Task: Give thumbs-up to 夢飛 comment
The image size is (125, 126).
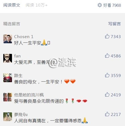Action: point(107,114)
